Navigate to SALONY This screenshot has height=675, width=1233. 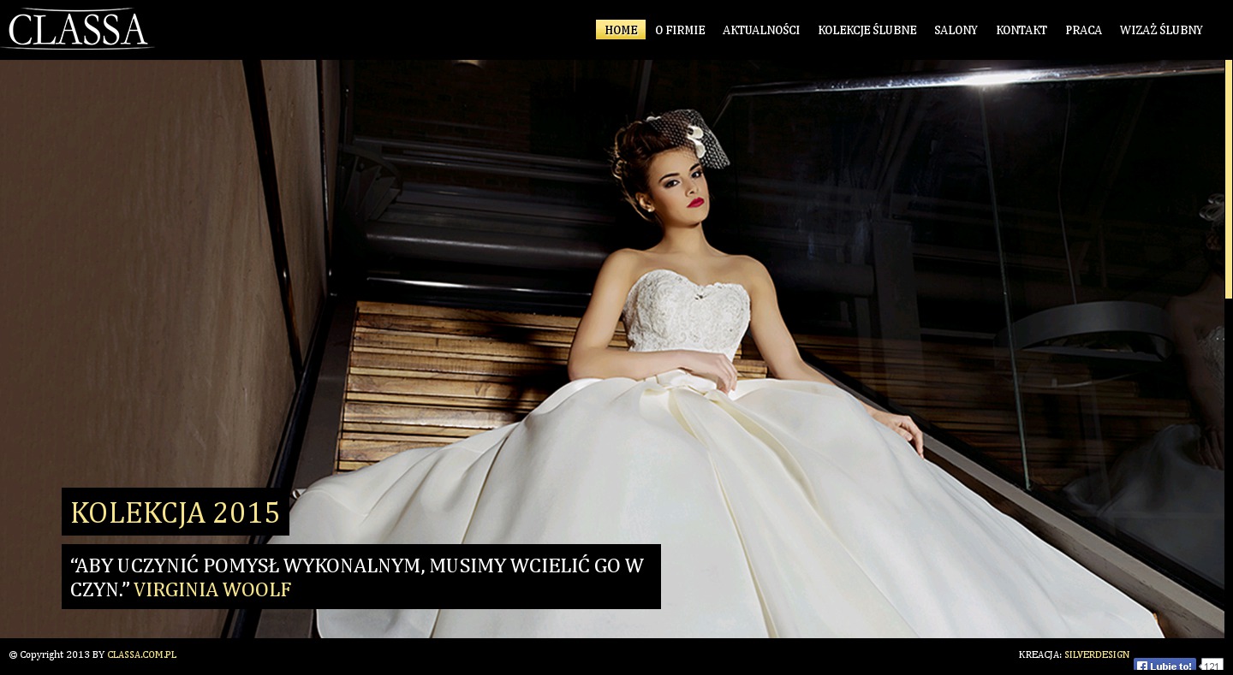click(956, 30)
